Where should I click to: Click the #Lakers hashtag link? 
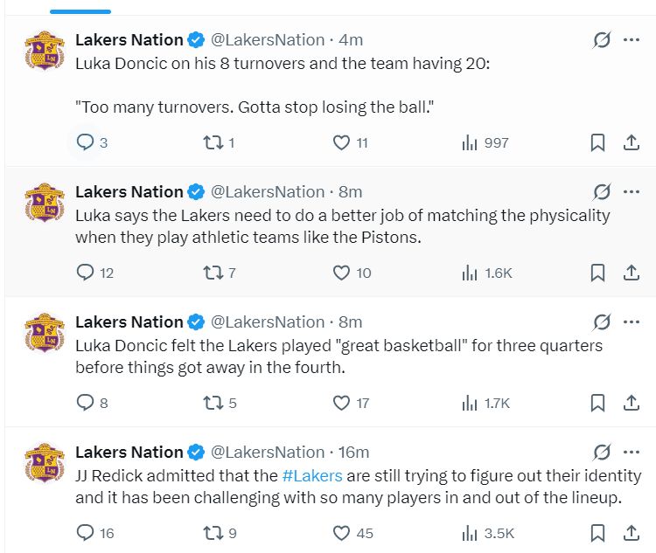click(x=312, y=476)
